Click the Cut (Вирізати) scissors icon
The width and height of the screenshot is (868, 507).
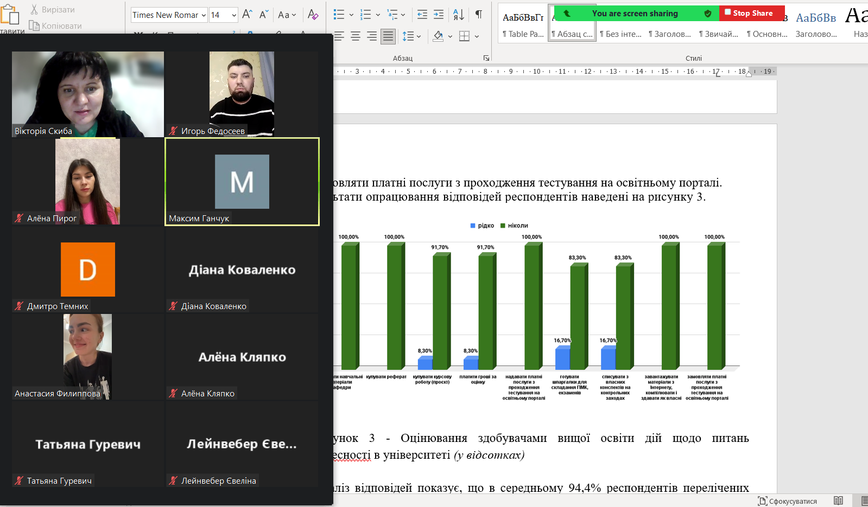click(x=34, y=10)
